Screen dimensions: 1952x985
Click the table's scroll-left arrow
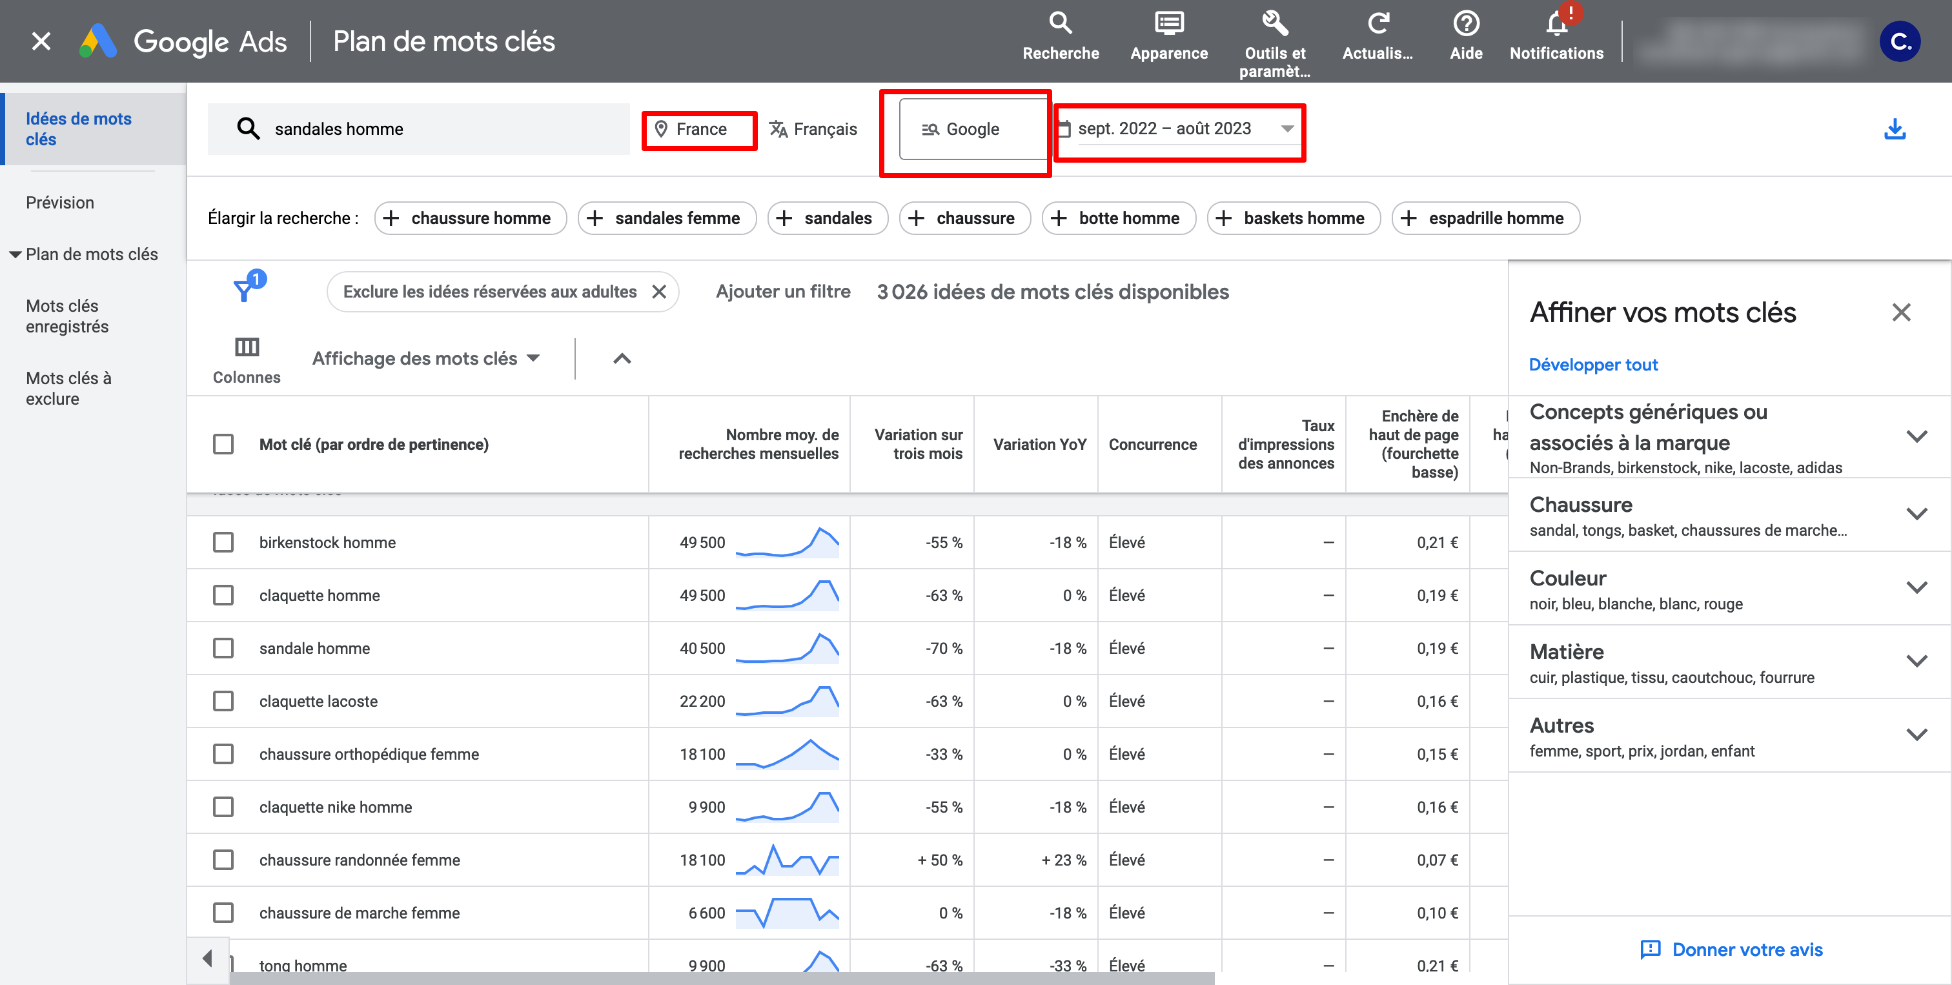pos(208,959)
